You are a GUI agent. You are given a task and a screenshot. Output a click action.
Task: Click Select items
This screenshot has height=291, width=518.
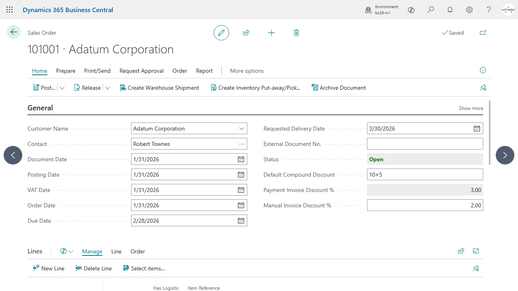[144, 268]
